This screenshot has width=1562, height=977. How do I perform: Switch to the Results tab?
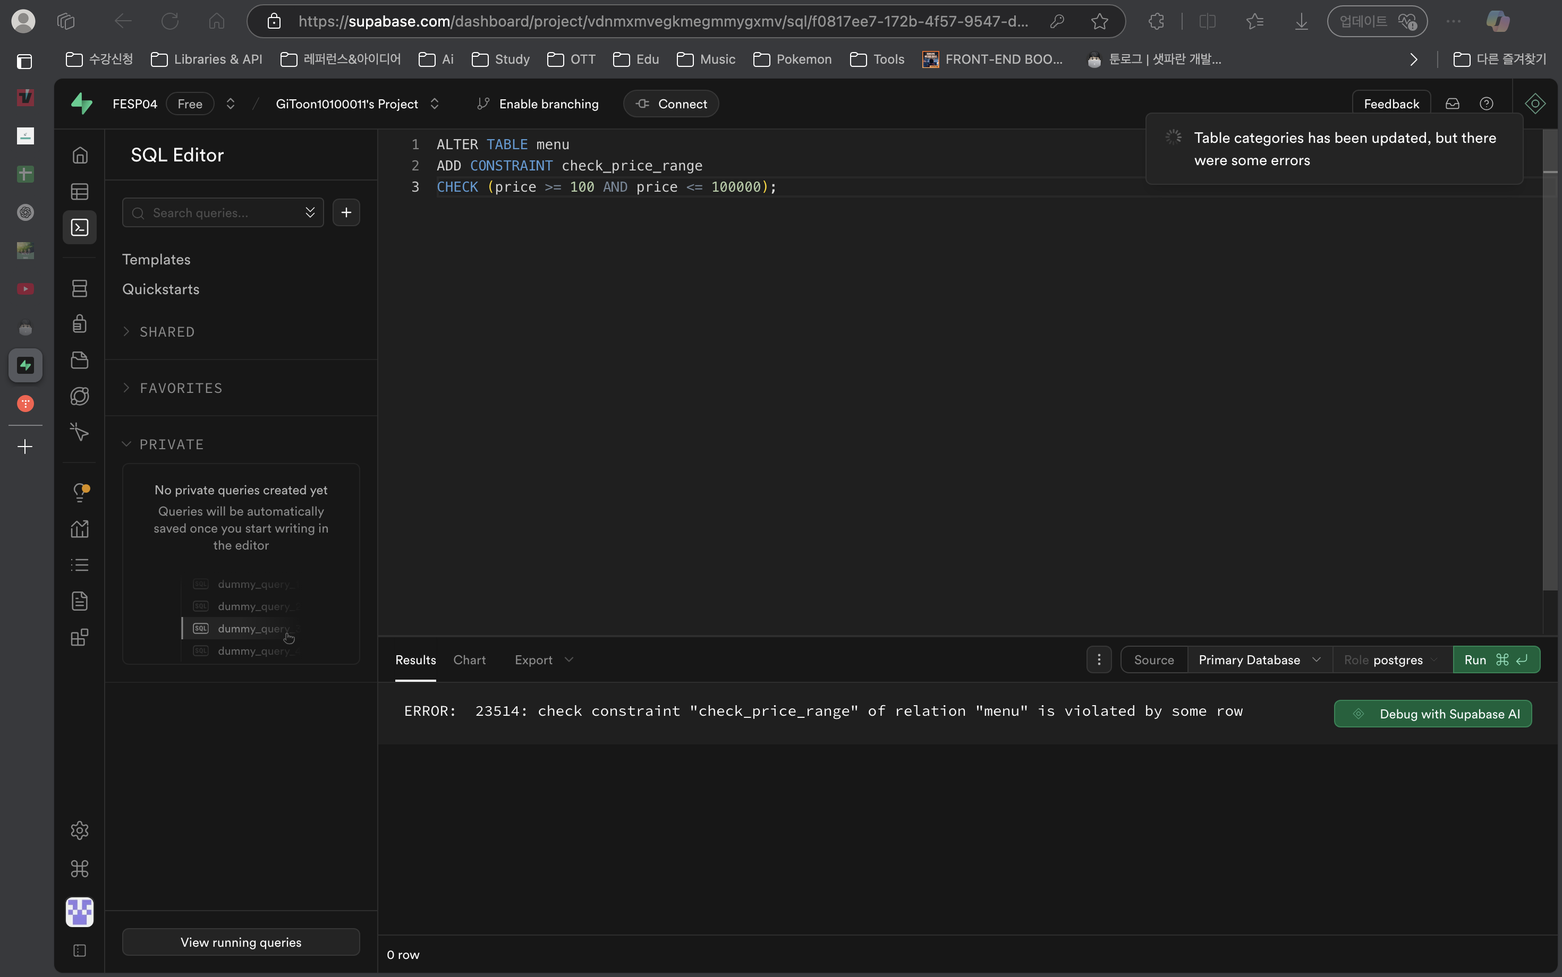click(415, 659)
